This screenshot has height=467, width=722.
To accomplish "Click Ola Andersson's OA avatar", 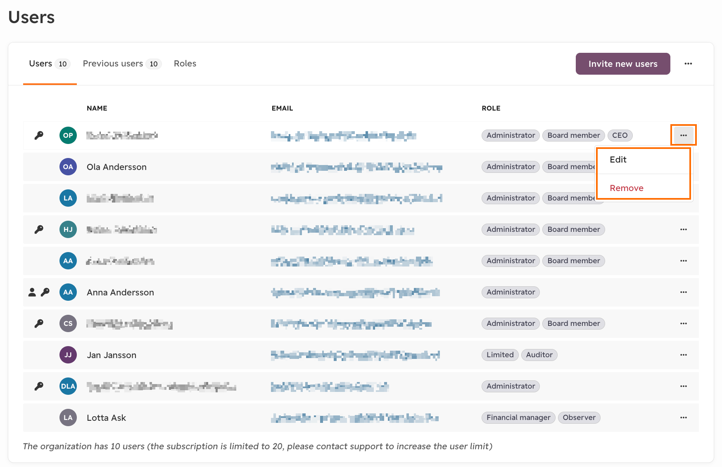I will [x=68, y=167].
